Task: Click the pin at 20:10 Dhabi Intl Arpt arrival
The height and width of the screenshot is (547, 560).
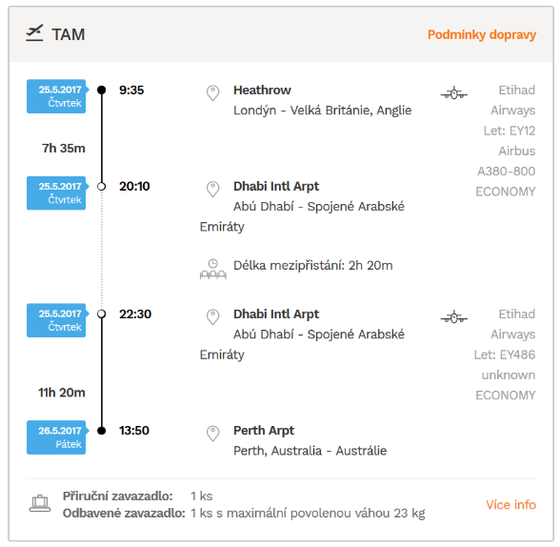Action: pos(213,189)
